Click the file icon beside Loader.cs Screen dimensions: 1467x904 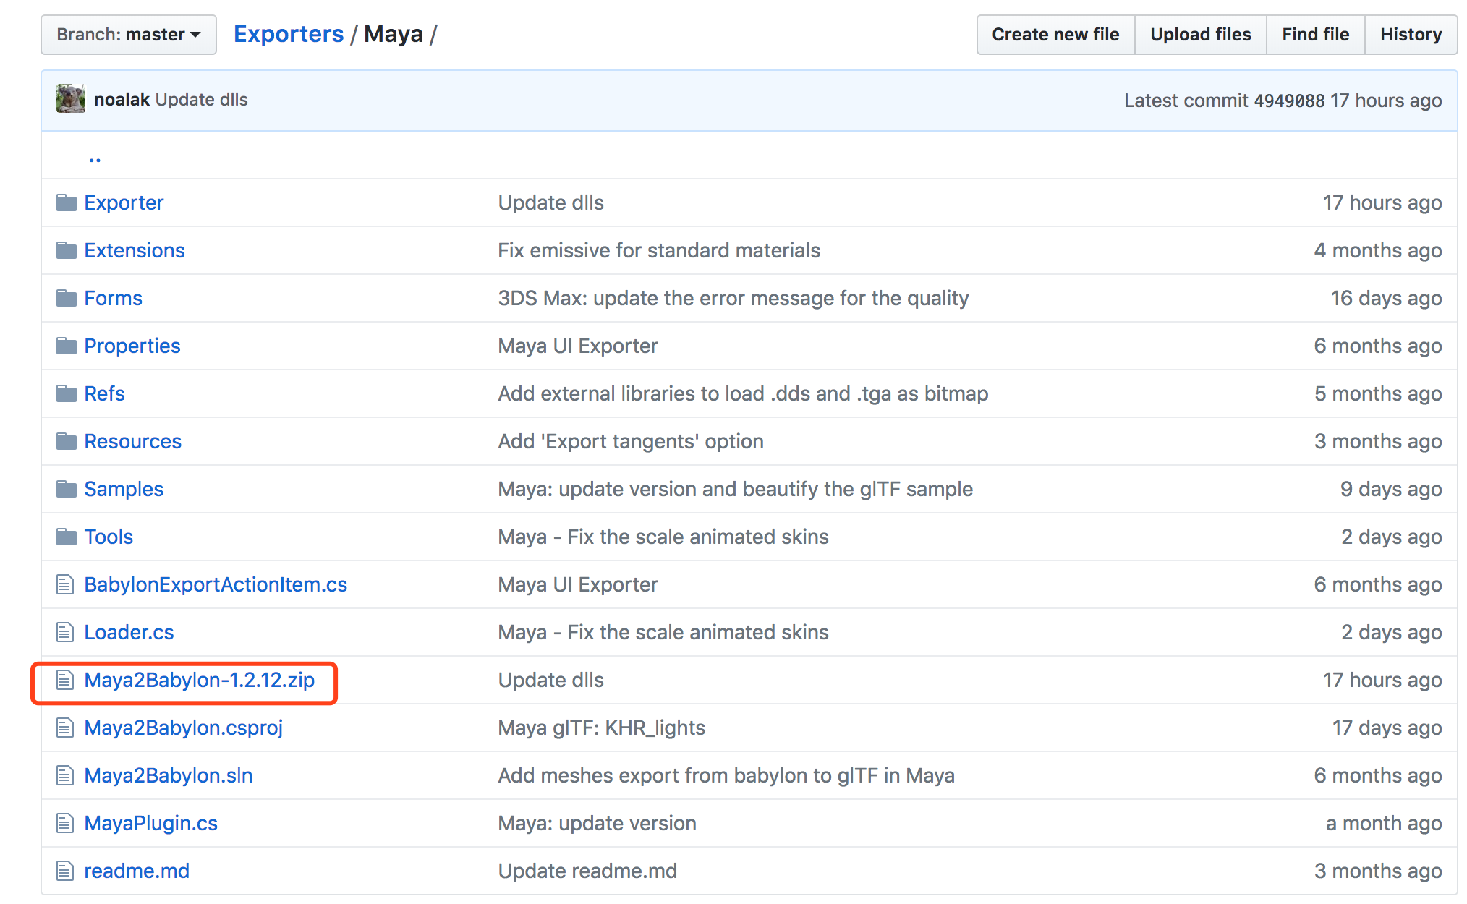point(65,632)
